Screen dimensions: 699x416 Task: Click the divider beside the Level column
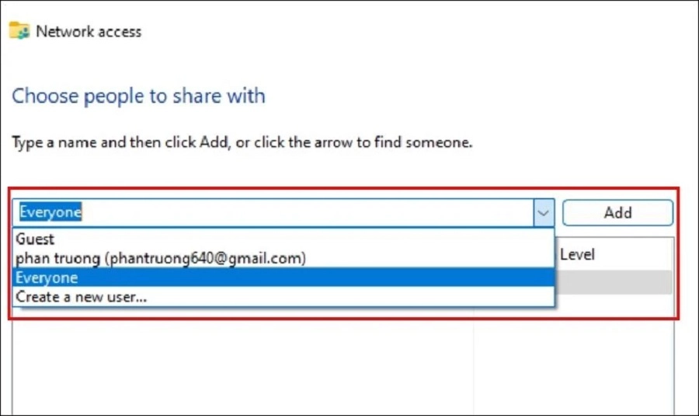474,366
